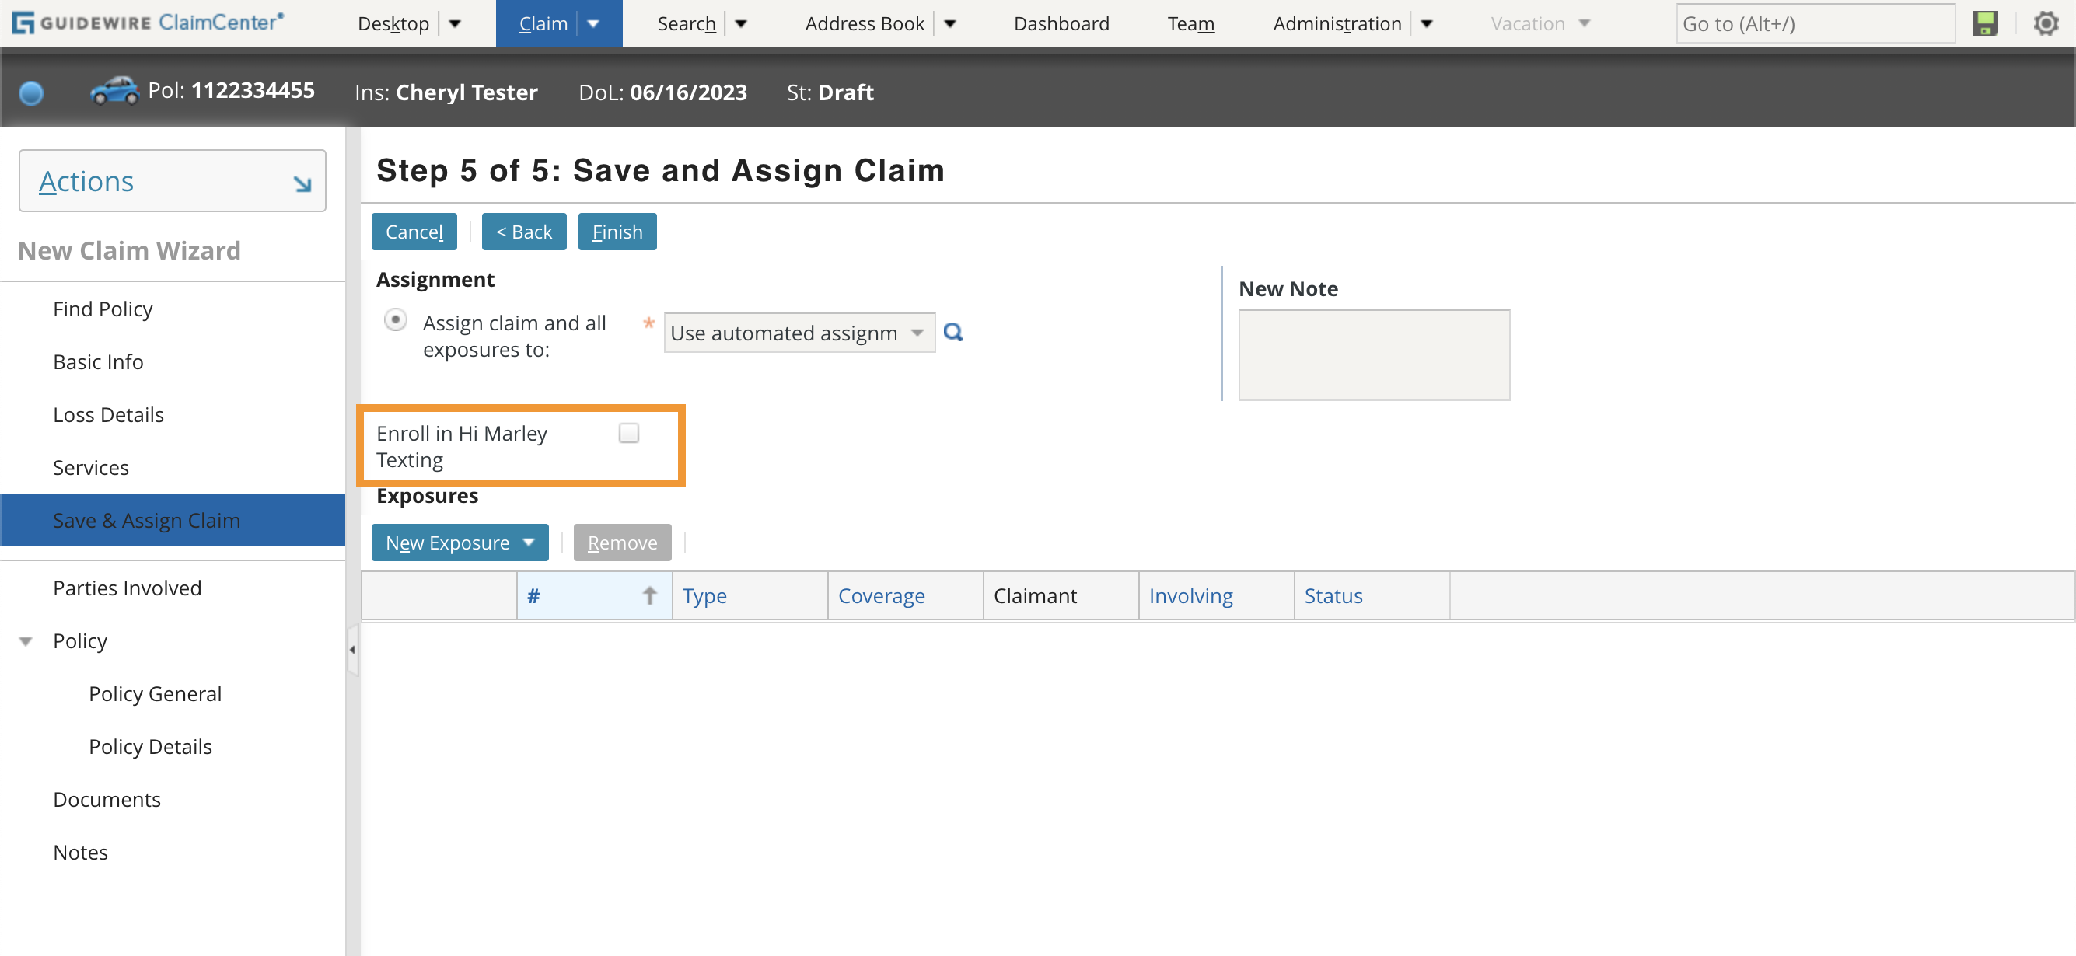This screenshot has width=2076, height=956.
Task: Select the Assign claim and all exposures radio
Action: click(395, 320)
